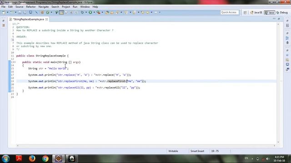The image size is (291, 163).
Task: Click the Smart Insert status entry
Action: [197, 151]
